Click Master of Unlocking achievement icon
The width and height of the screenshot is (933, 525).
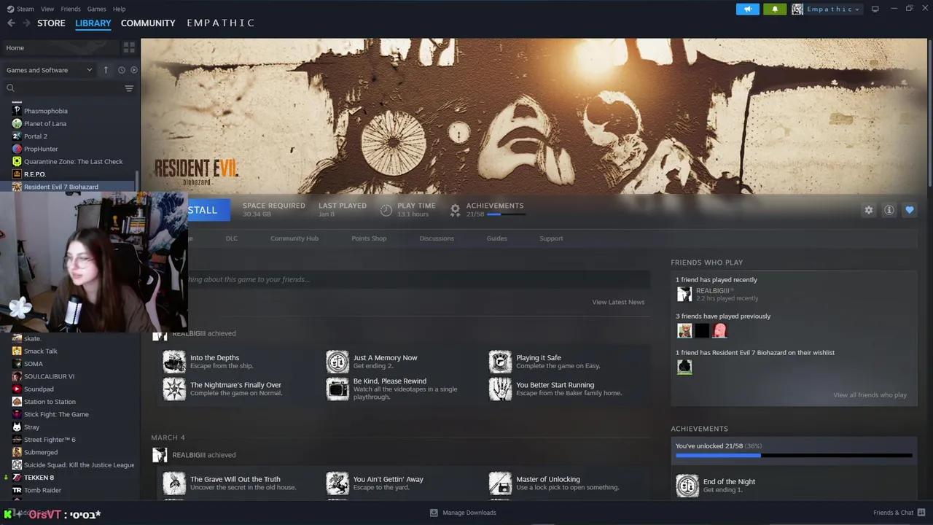coord(500,483)
